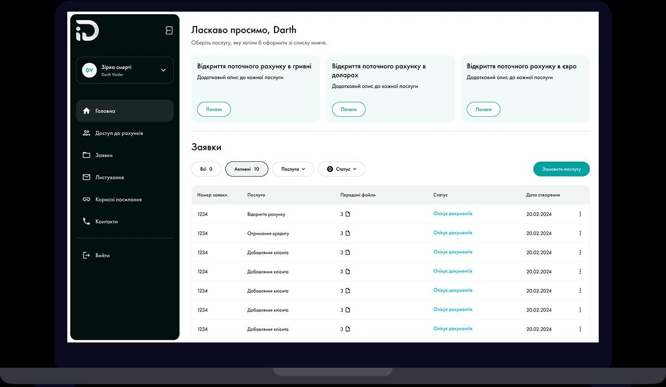Click Почати on the euro account card
This screenshot has width=666, height=387.
[x=484, y=109]
